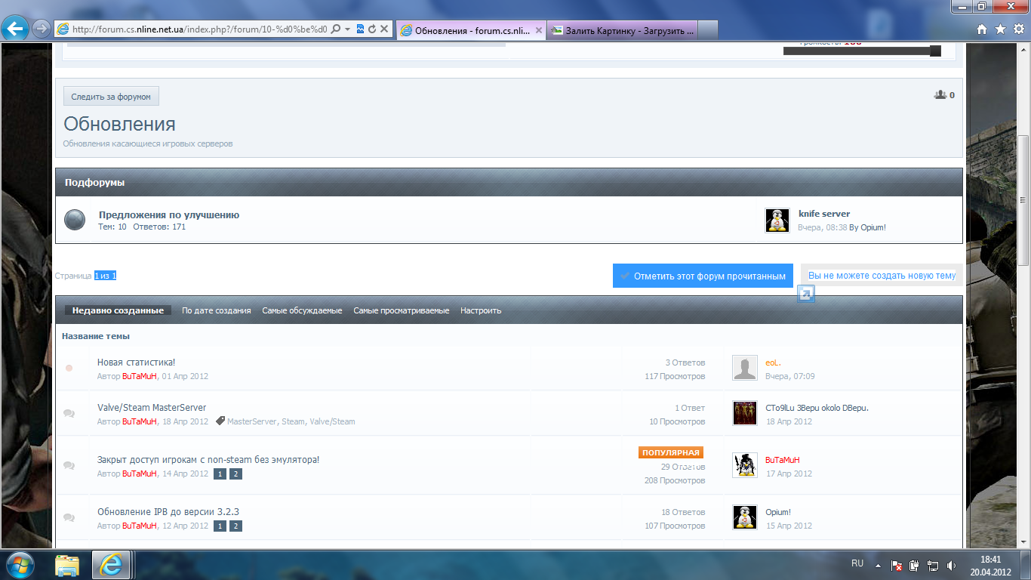The image size is (1031, 580).
Task: Click the Valve/Steam tag link
Action: (332, 421)
